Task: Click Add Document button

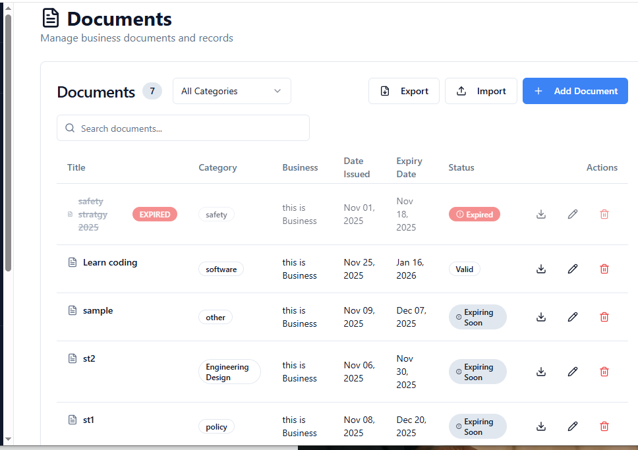Action: (x=575, y=91)
